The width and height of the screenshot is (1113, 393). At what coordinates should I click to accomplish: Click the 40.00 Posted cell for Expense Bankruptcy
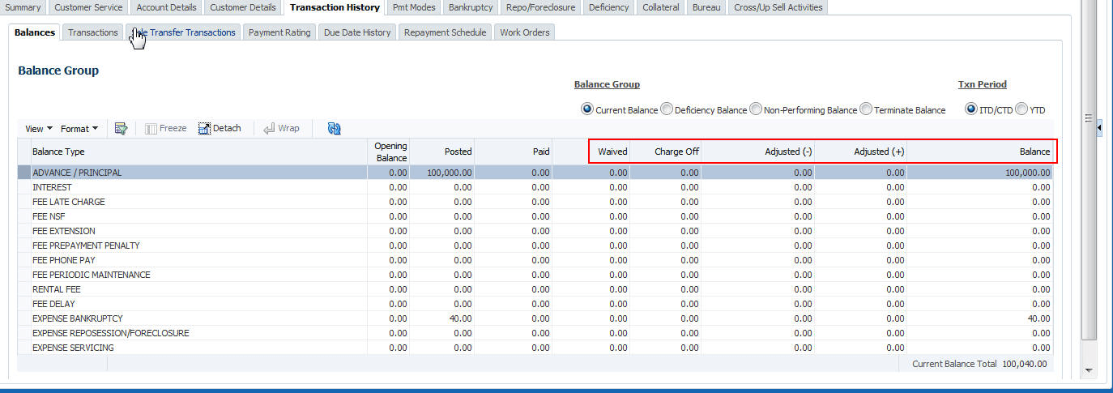[442, 318]
